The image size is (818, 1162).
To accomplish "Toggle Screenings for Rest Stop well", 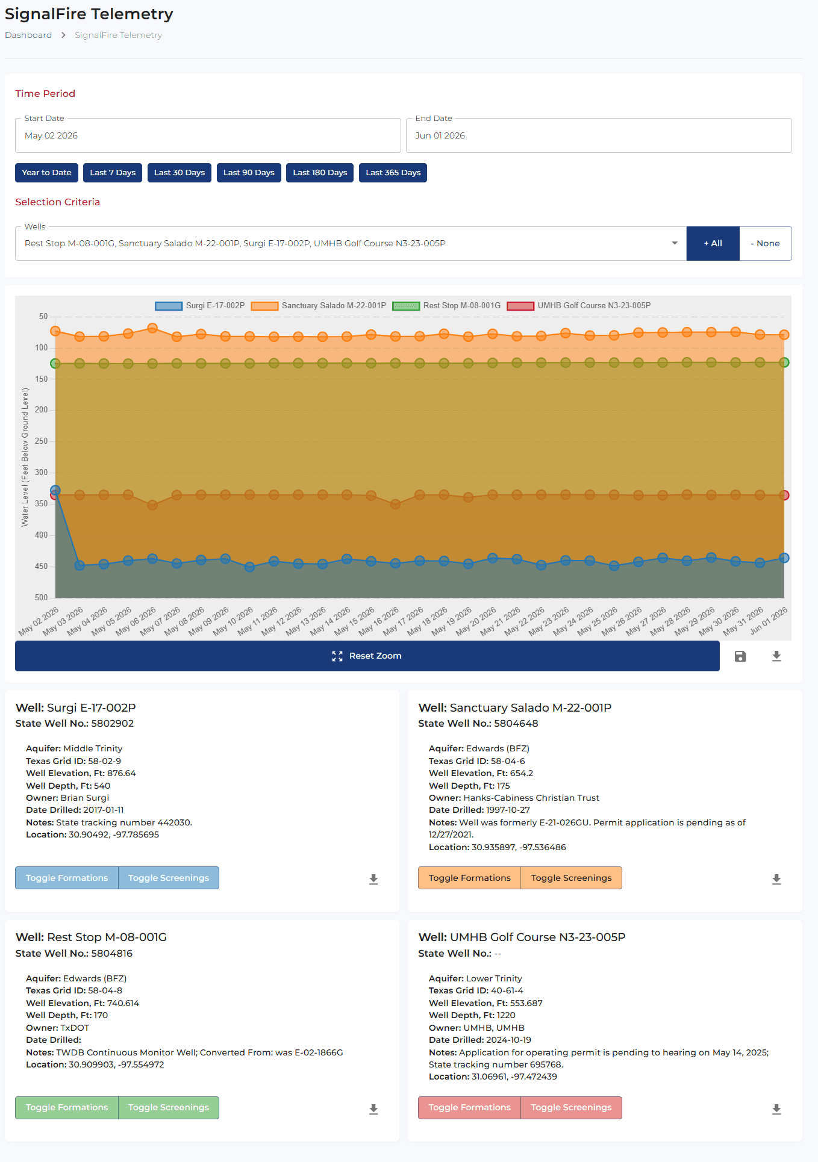I will [169, 1108].
